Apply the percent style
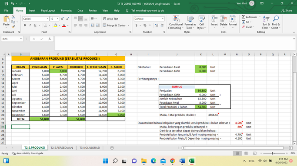 [145, 25]
